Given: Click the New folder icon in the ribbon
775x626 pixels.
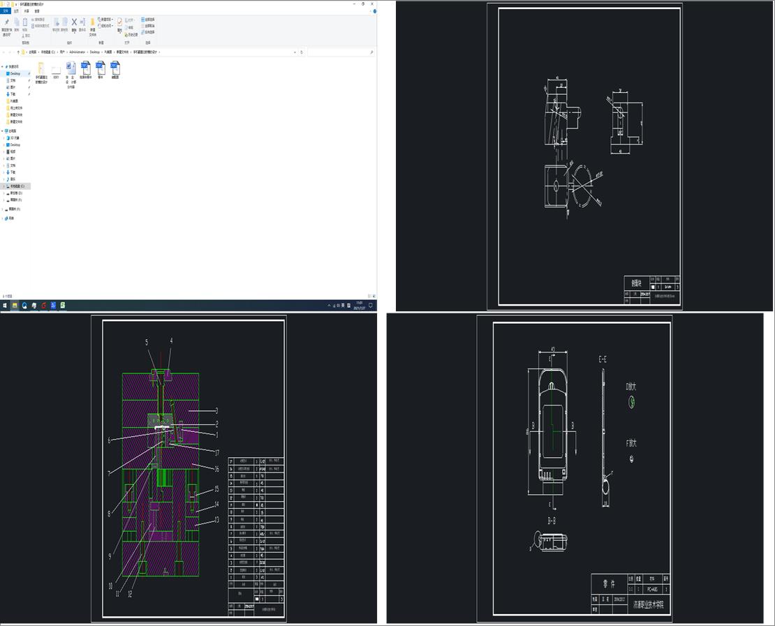Looking at the screenshot, I should coord(92,23).
